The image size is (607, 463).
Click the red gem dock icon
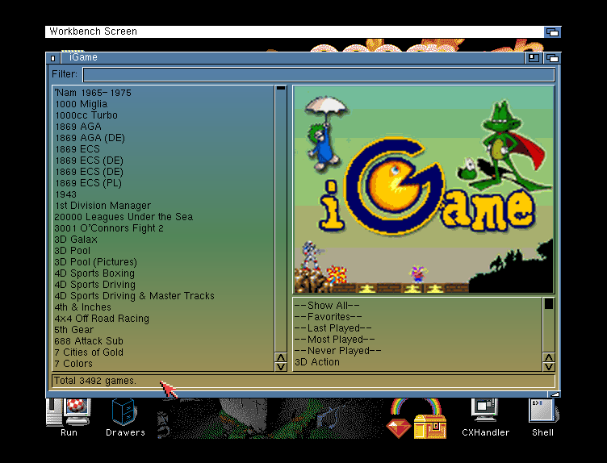(x=399, y=428)
